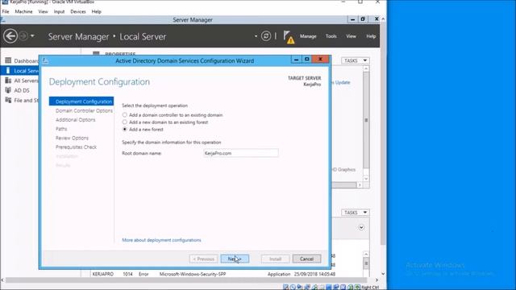Go to the Paths wizard step

[61, 129]
